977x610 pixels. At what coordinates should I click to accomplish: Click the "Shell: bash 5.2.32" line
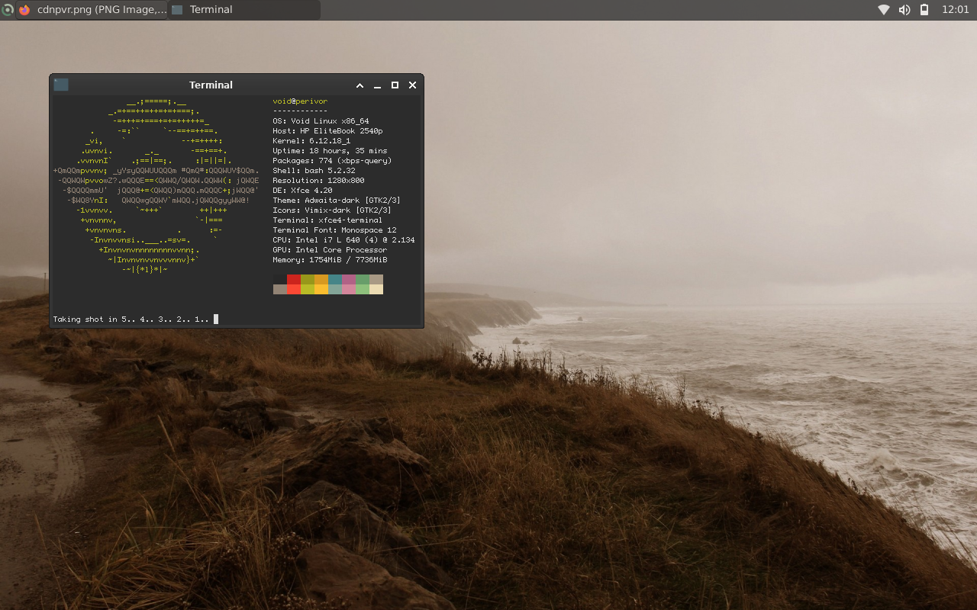click(x=314, y=171)
